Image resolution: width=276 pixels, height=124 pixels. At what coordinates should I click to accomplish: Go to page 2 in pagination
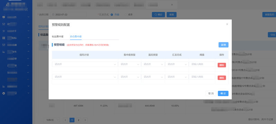click(x=79, y=120)
